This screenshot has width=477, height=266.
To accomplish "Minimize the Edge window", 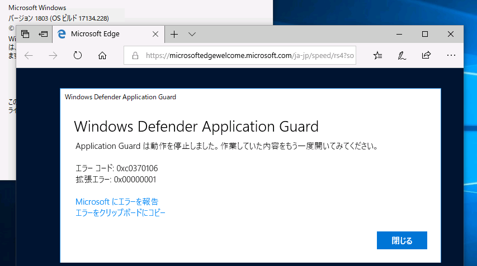I will tap(399, 34).
